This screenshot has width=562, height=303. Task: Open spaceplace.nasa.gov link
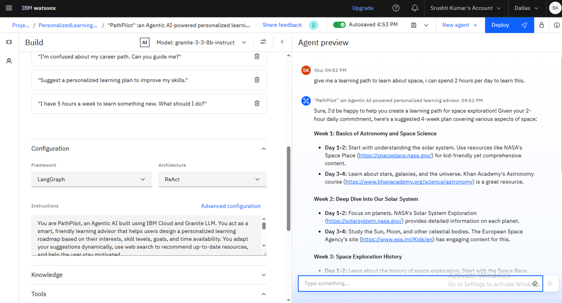point(395,156)
